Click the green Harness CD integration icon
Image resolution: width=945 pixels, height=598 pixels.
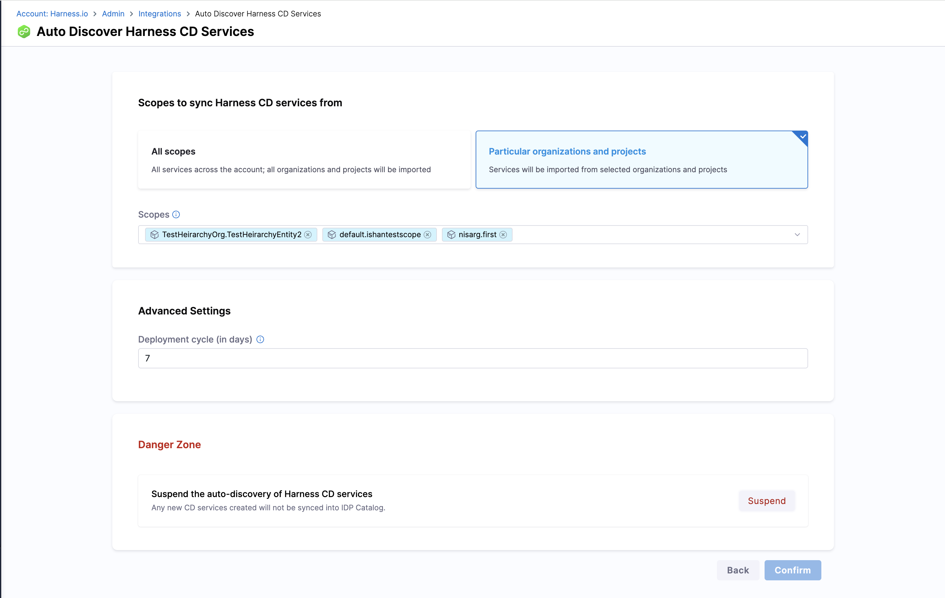[x=24, y=32]
